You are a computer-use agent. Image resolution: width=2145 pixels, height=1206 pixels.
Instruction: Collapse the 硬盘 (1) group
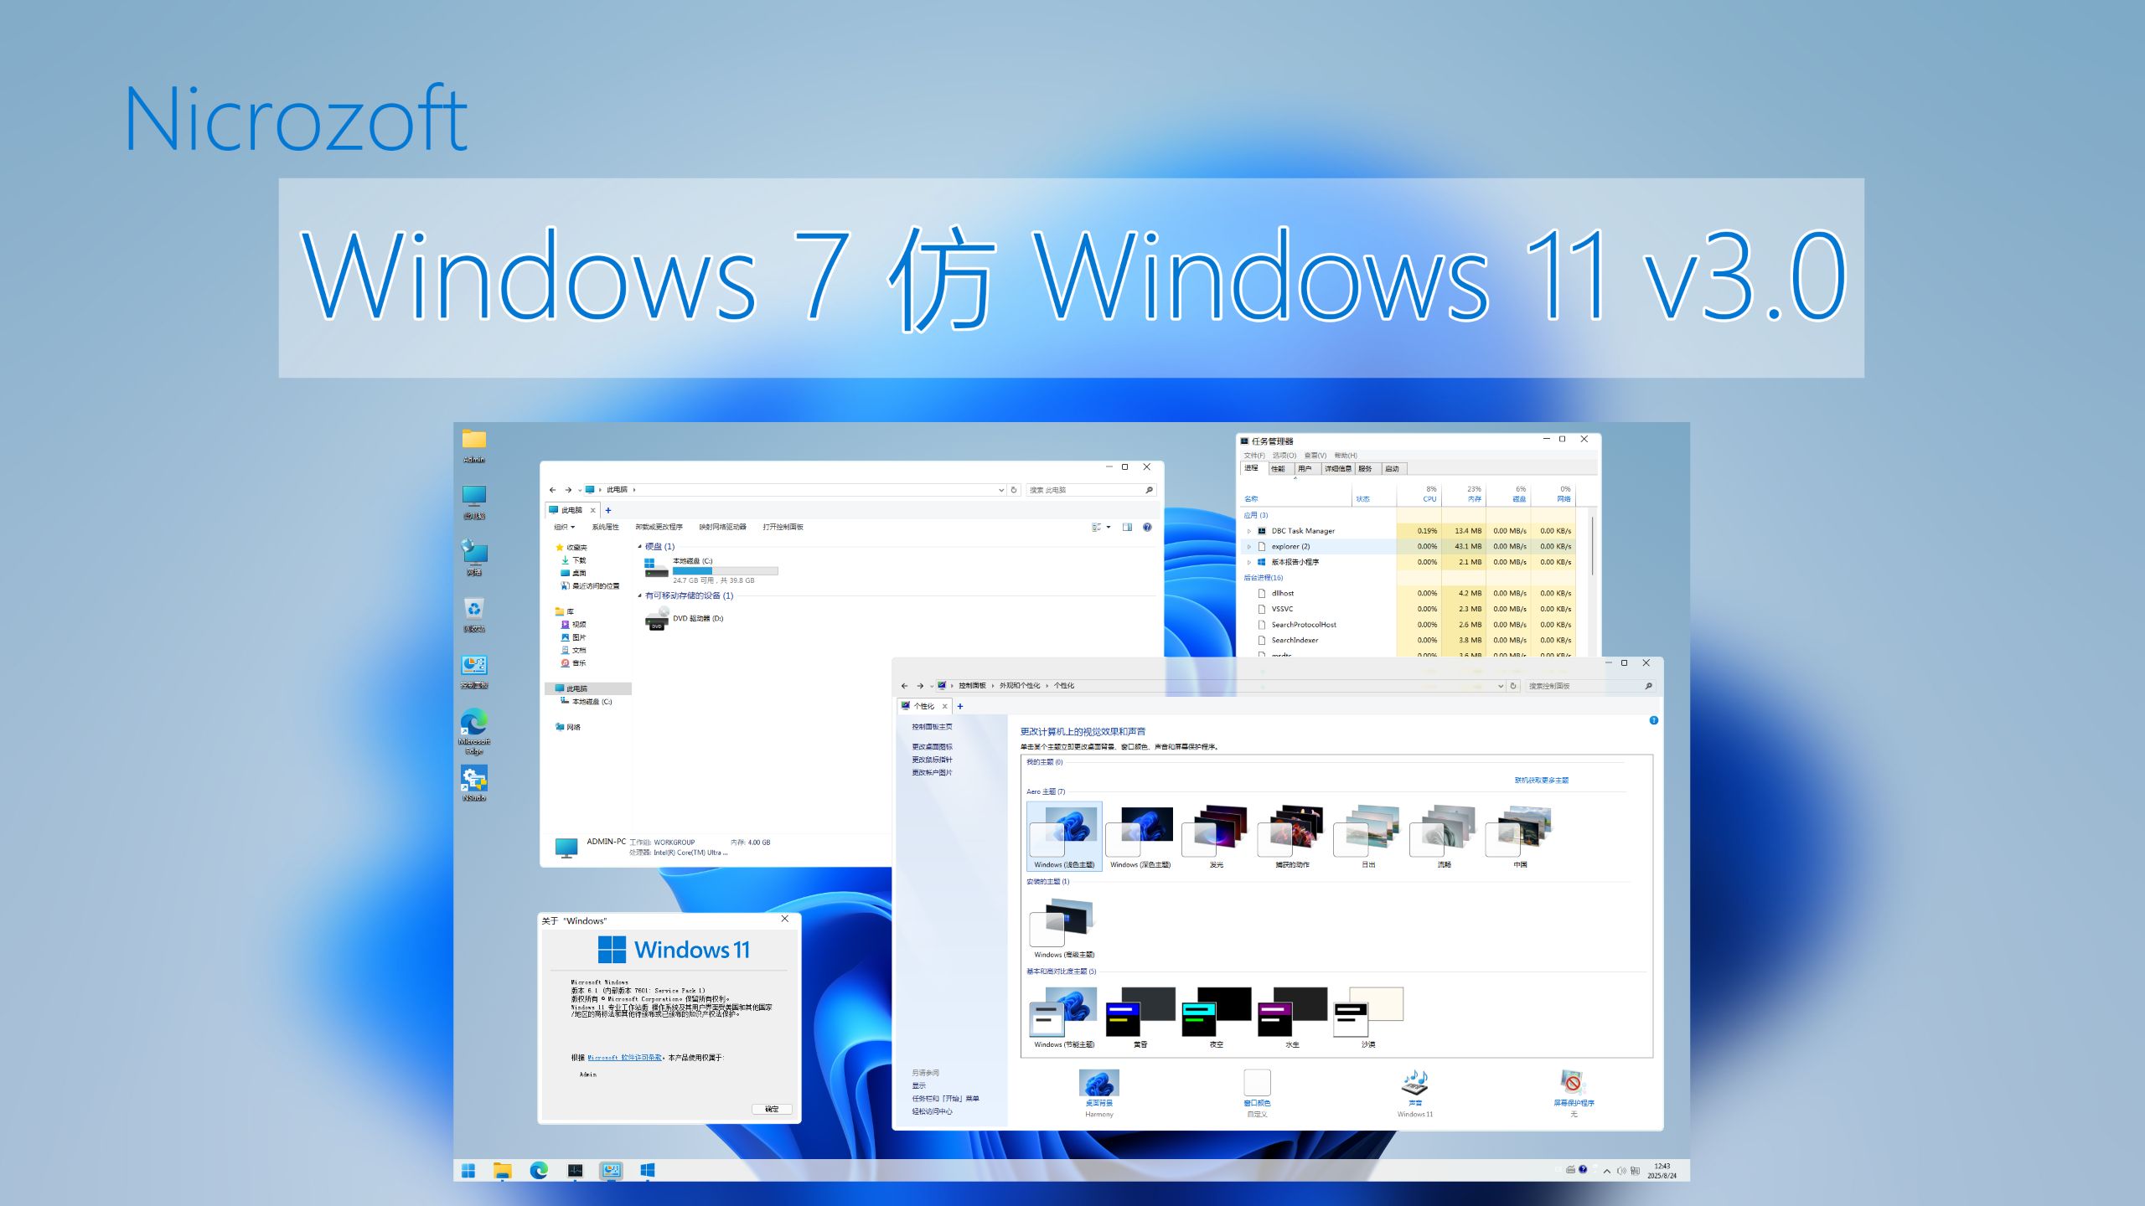pyautogui.click(x=639, y=546)
